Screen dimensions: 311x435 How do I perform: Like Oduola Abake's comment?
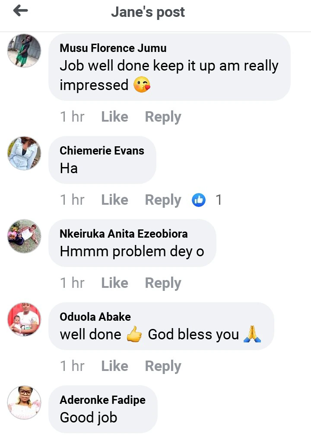tap(114, 366)
